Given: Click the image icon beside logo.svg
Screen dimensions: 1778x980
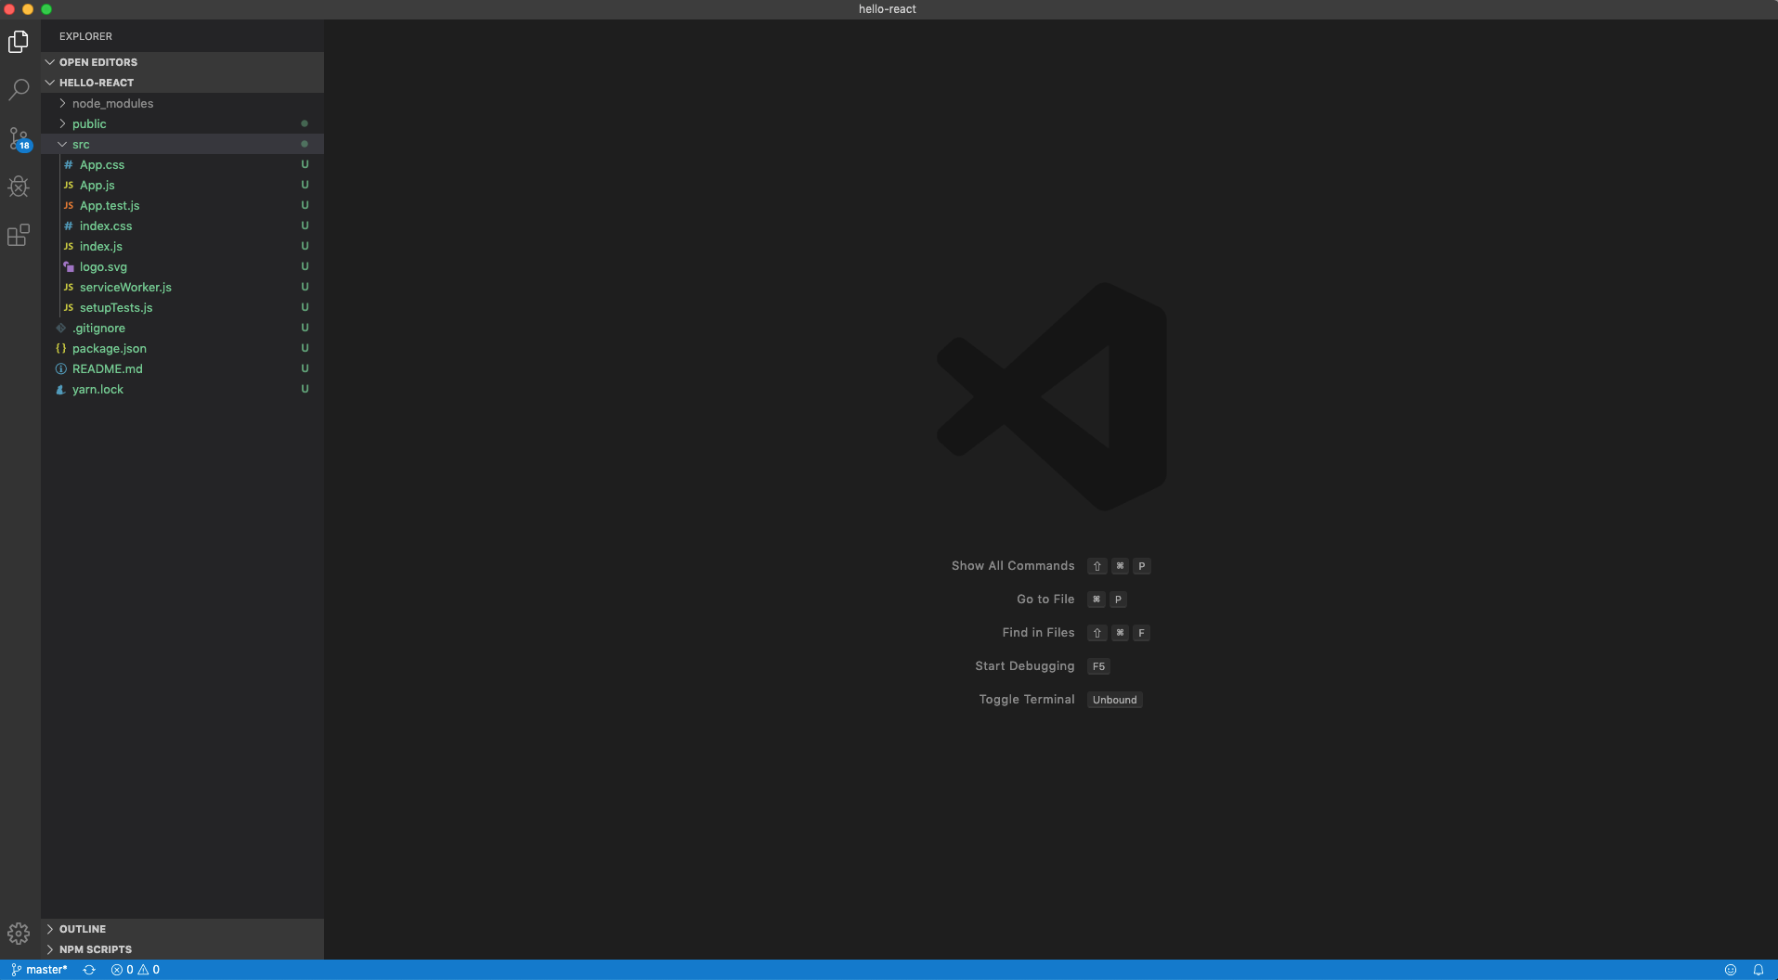Looking at the screenshot, I should point(68,266).
